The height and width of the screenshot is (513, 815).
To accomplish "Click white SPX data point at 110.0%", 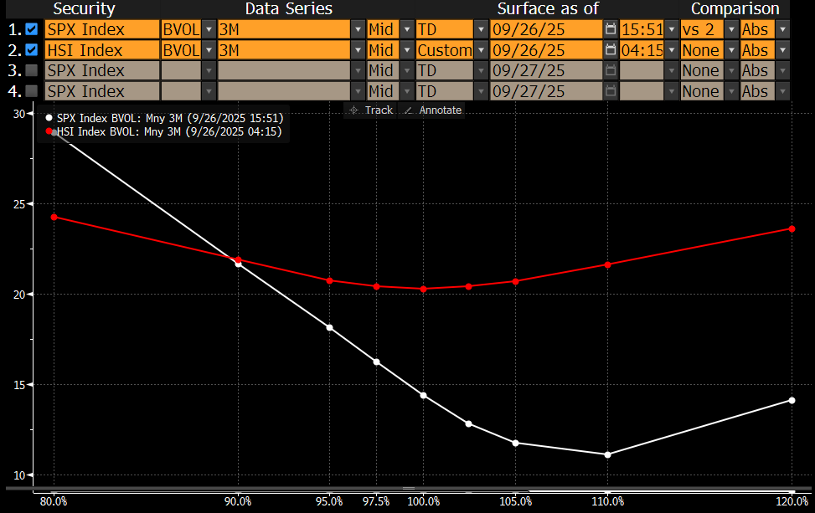I will tap(607, 455).
